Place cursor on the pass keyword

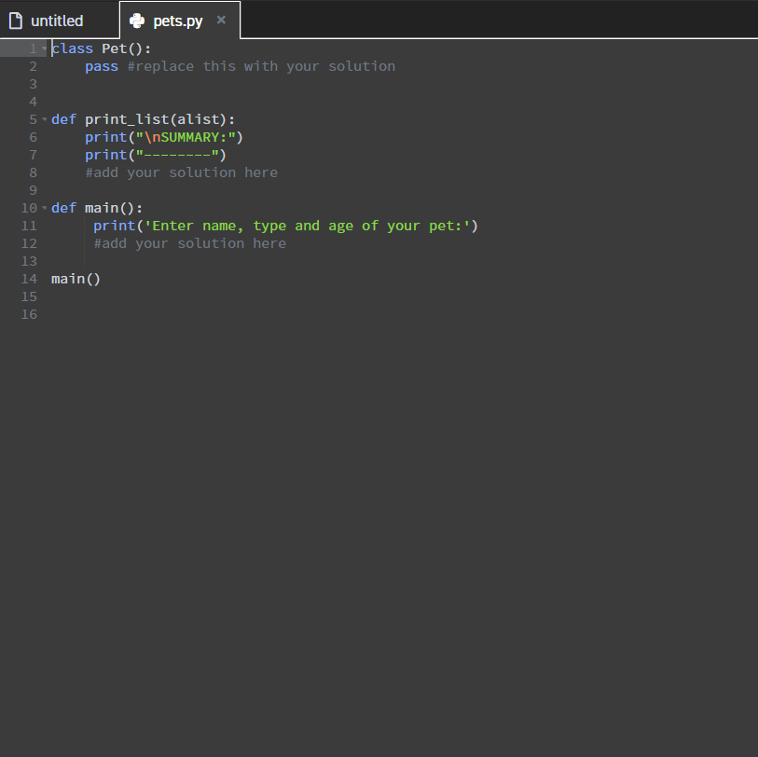tap(101, 66)
